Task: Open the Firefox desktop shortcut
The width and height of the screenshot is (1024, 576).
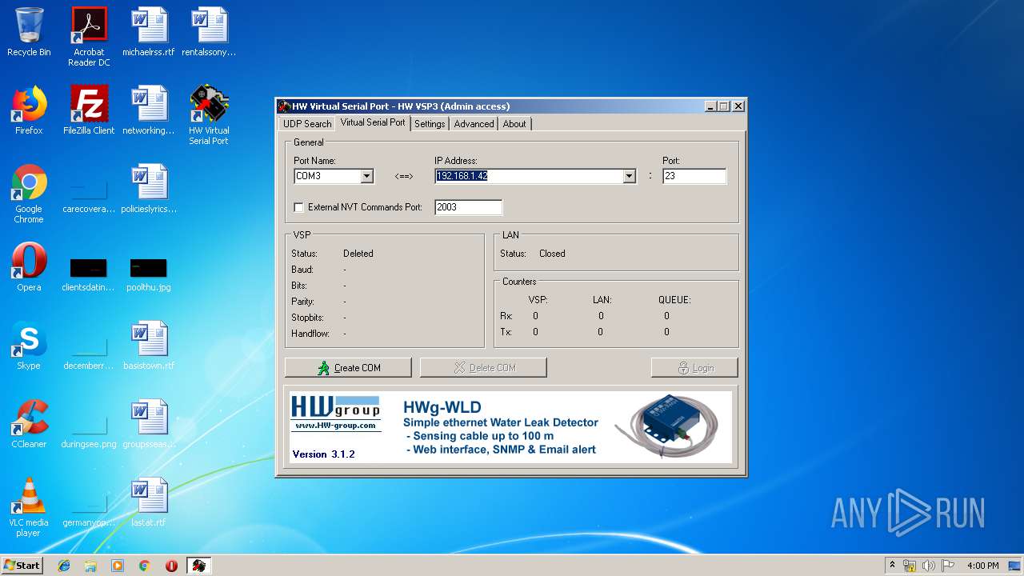Action: [29, 110]
